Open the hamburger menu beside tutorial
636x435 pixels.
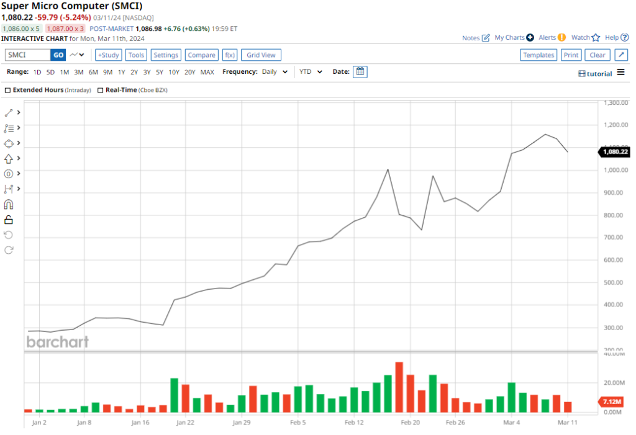pyautogui.click(x=620, y=73)
